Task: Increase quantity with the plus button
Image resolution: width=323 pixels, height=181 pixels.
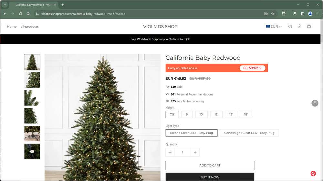Action: [x=195, y=152]
